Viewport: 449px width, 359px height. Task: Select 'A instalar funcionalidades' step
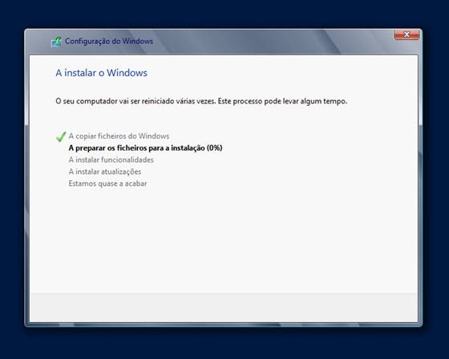tap(111, 159)
